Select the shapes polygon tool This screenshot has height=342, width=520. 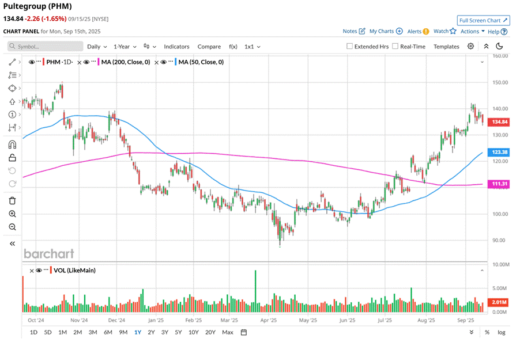pyautogui.click(x=12, y=89)
